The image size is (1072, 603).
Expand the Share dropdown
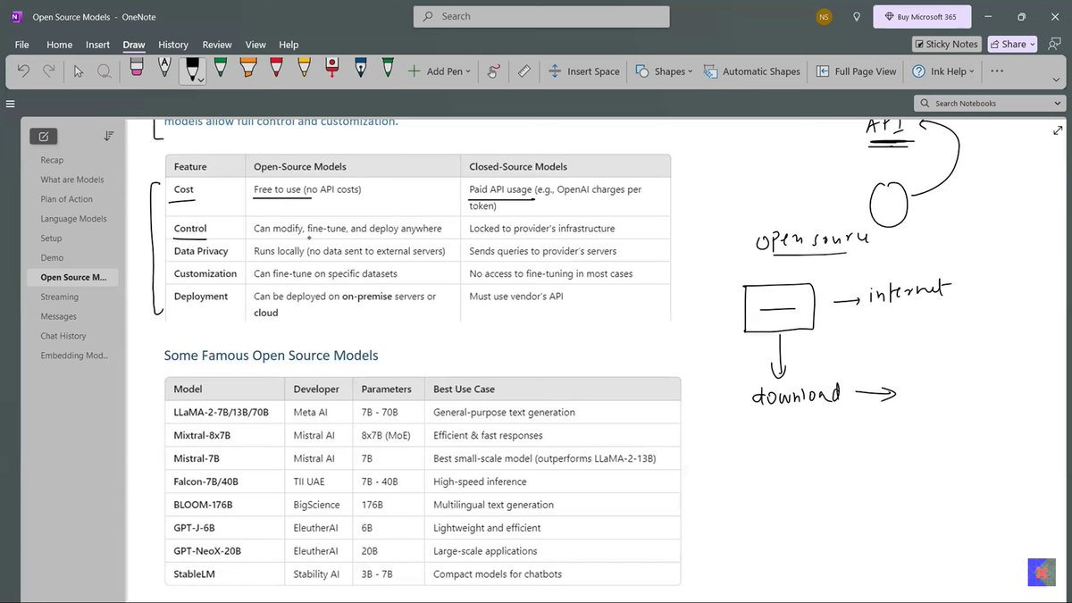click(1010, 44)
